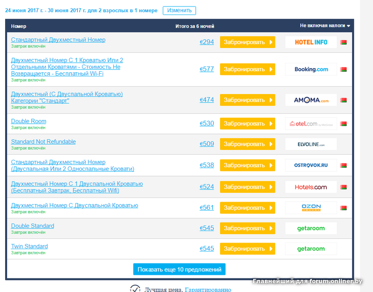Expand list with 'Показать еще 10 предложений'
This screenshot has width=373, height=292.
pos(180,270)
